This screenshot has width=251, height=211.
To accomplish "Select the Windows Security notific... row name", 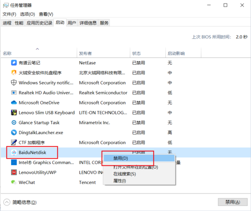I will (46, 83).
